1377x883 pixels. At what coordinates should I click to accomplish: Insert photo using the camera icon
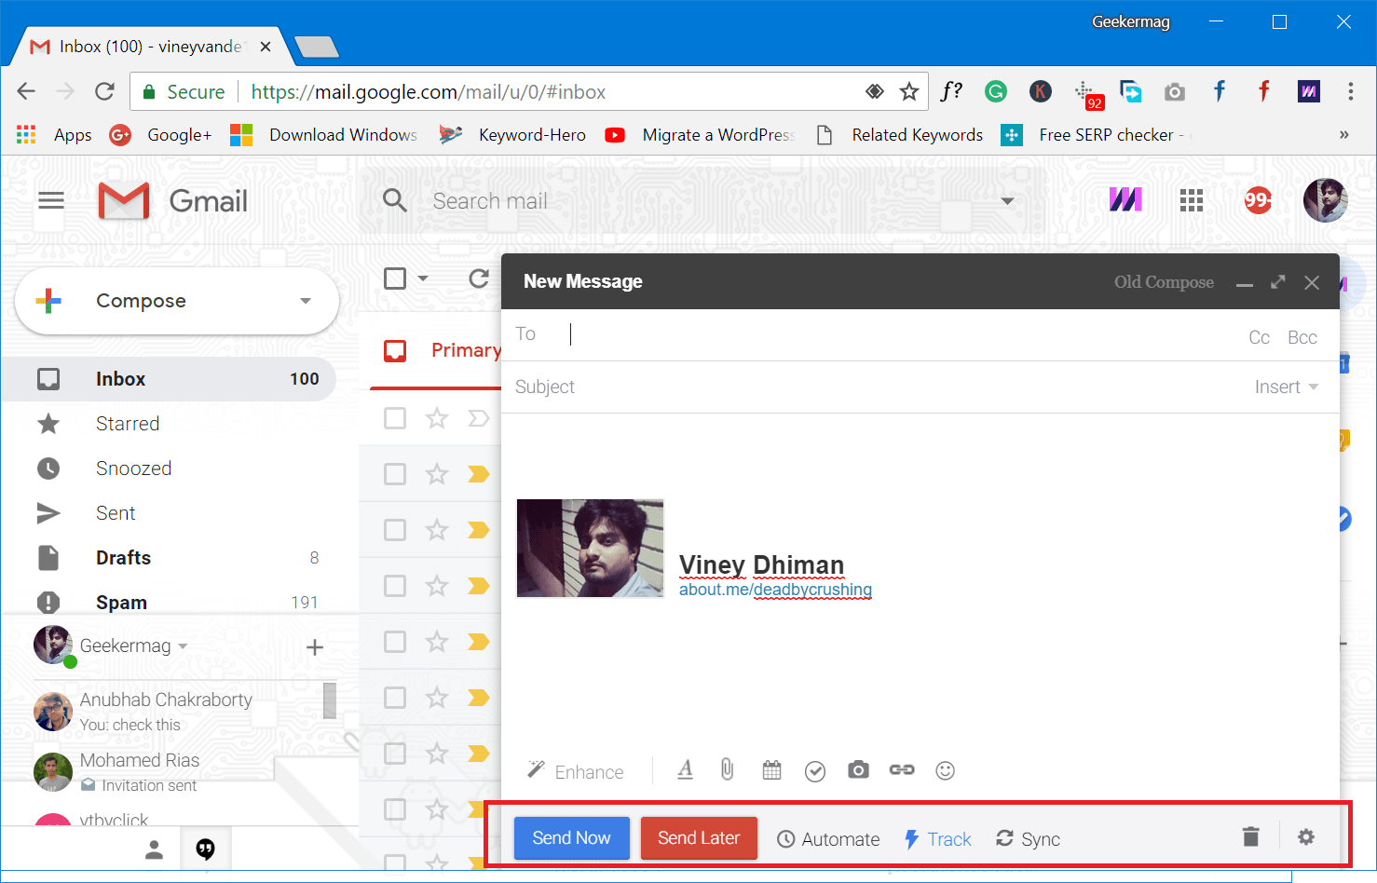858,770
